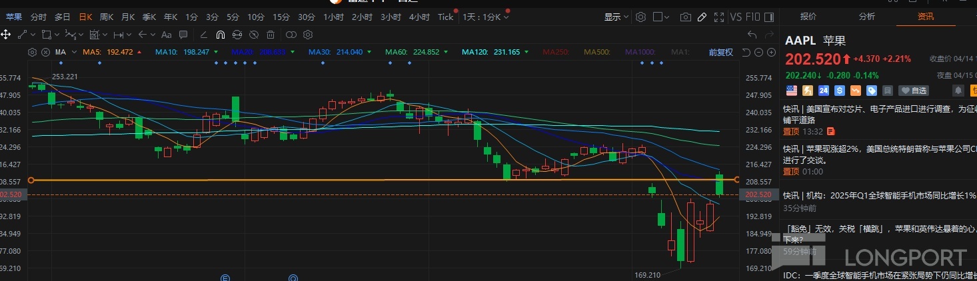Screen dimensions: 977x281
Task: Remove the MA indicator with X icon
Action: tap(45, 52)
